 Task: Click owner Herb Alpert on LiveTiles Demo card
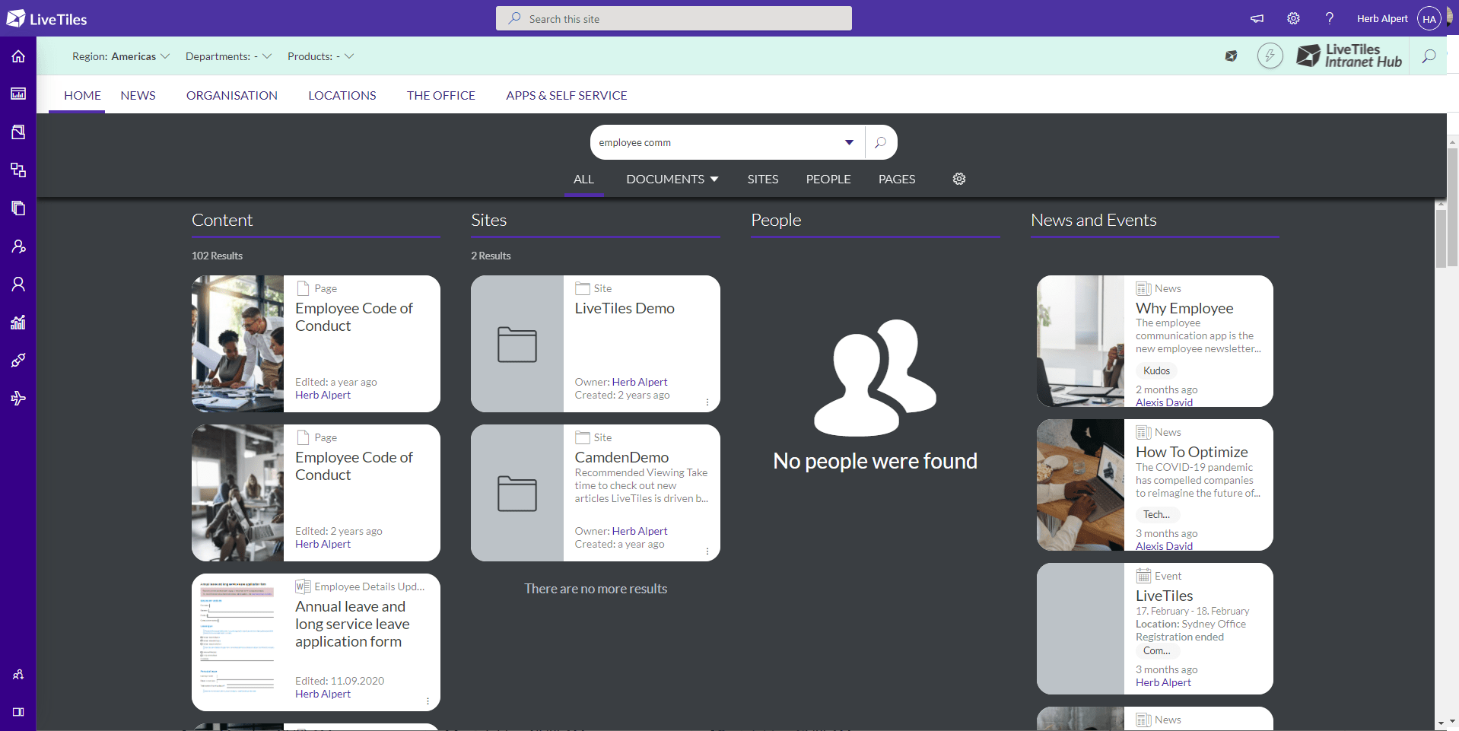tap(640, 382)
